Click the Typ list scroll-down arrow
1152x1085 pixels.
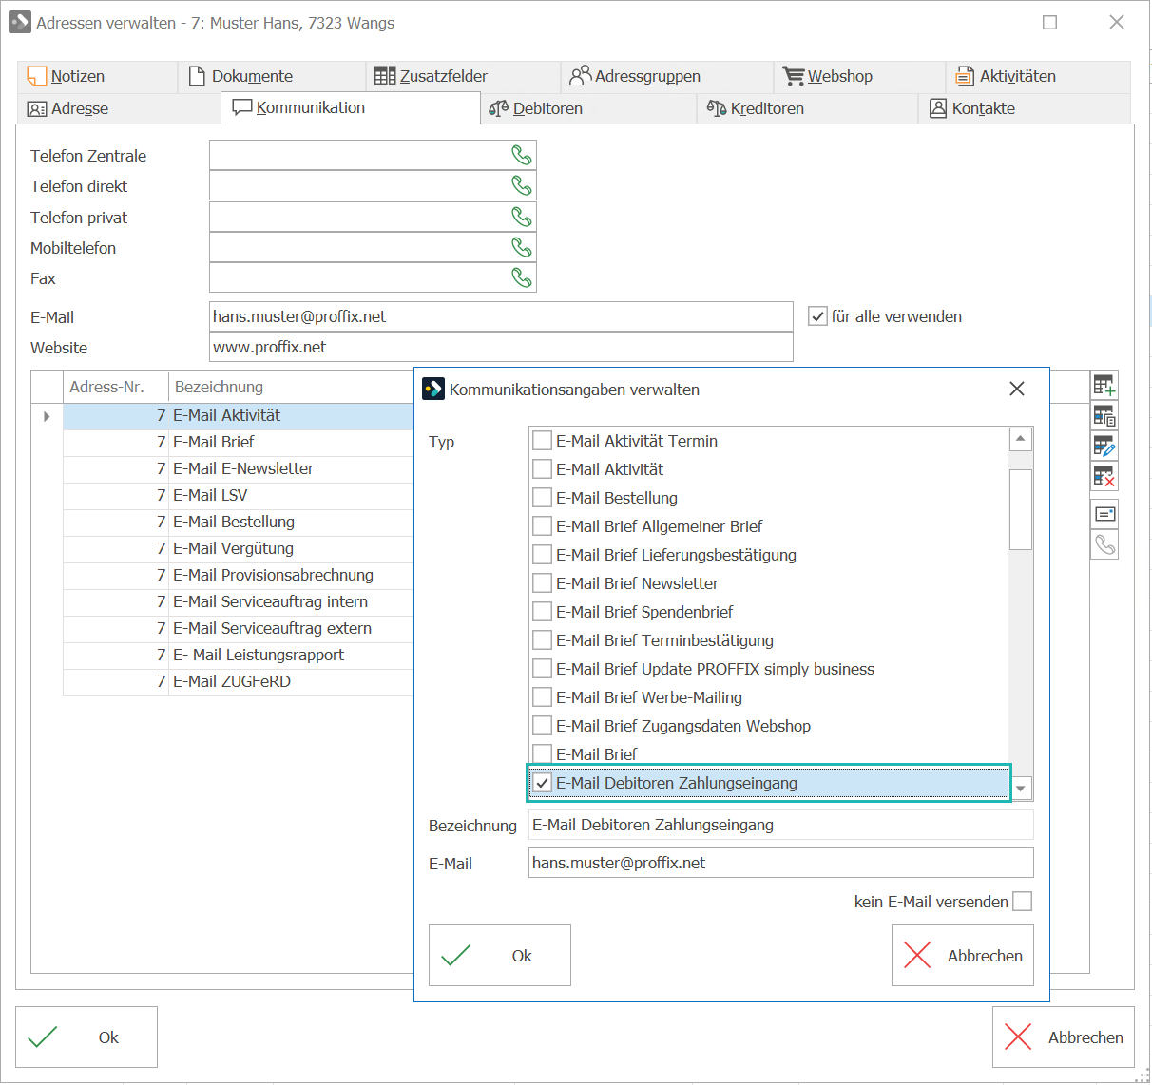(x=1021, y=789)
